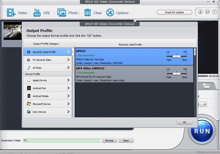
Task: Click the preview playback progress bar
Action: 203,76
